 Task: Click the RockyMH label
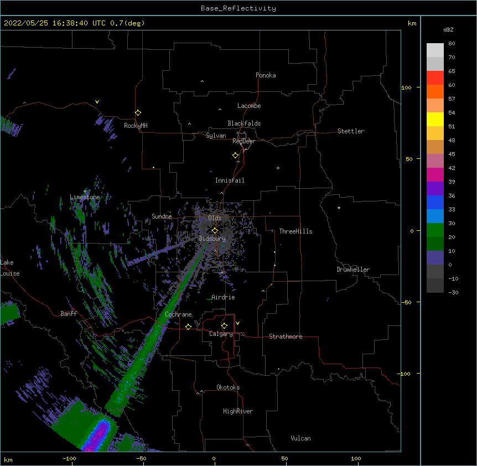(x=136, y=126)
